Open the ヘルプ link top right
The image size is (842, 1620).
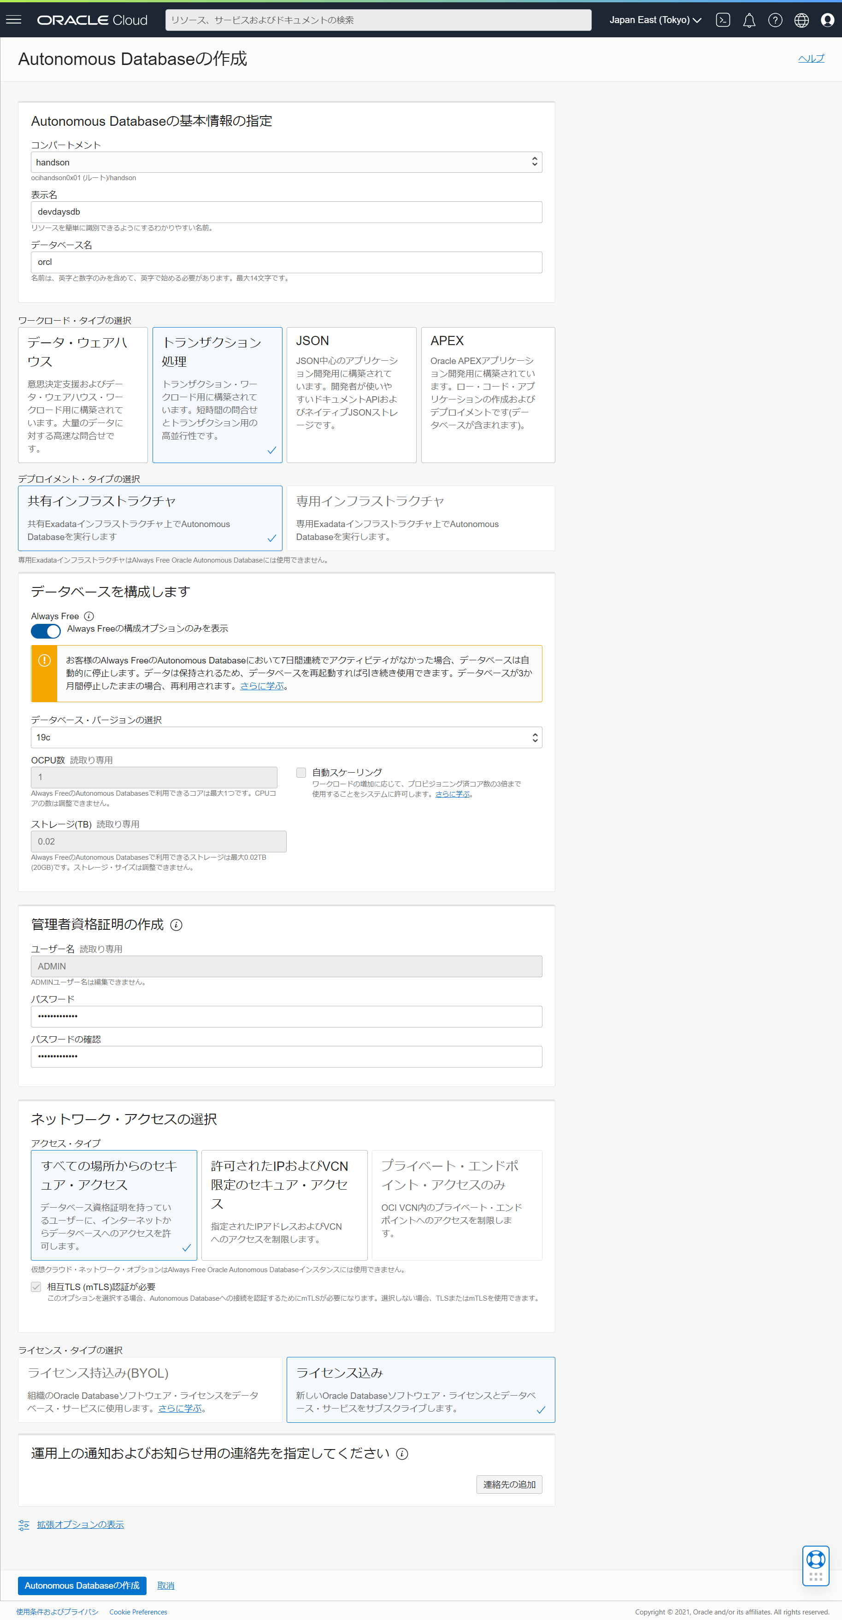pyautogui.click(x=811, y=59)
